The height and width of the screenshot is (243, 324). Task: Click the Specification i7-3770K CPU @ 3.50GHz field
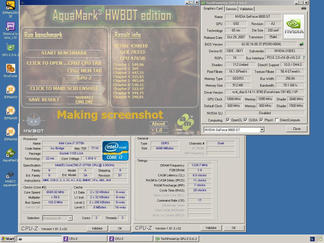click(85, 165)
